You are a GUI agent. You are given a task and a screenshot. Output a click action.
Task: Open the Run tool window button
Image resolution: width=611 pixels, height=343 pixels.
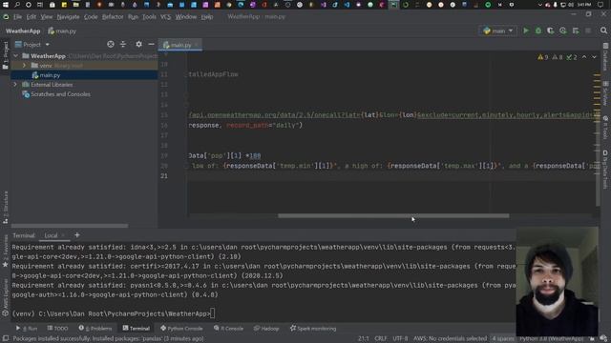27,329
